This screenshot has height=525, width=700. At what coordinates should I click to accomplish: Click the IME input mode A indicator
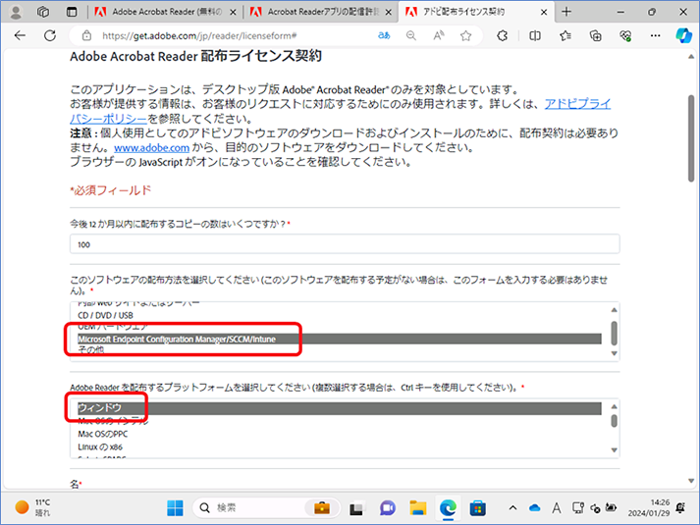557,507
